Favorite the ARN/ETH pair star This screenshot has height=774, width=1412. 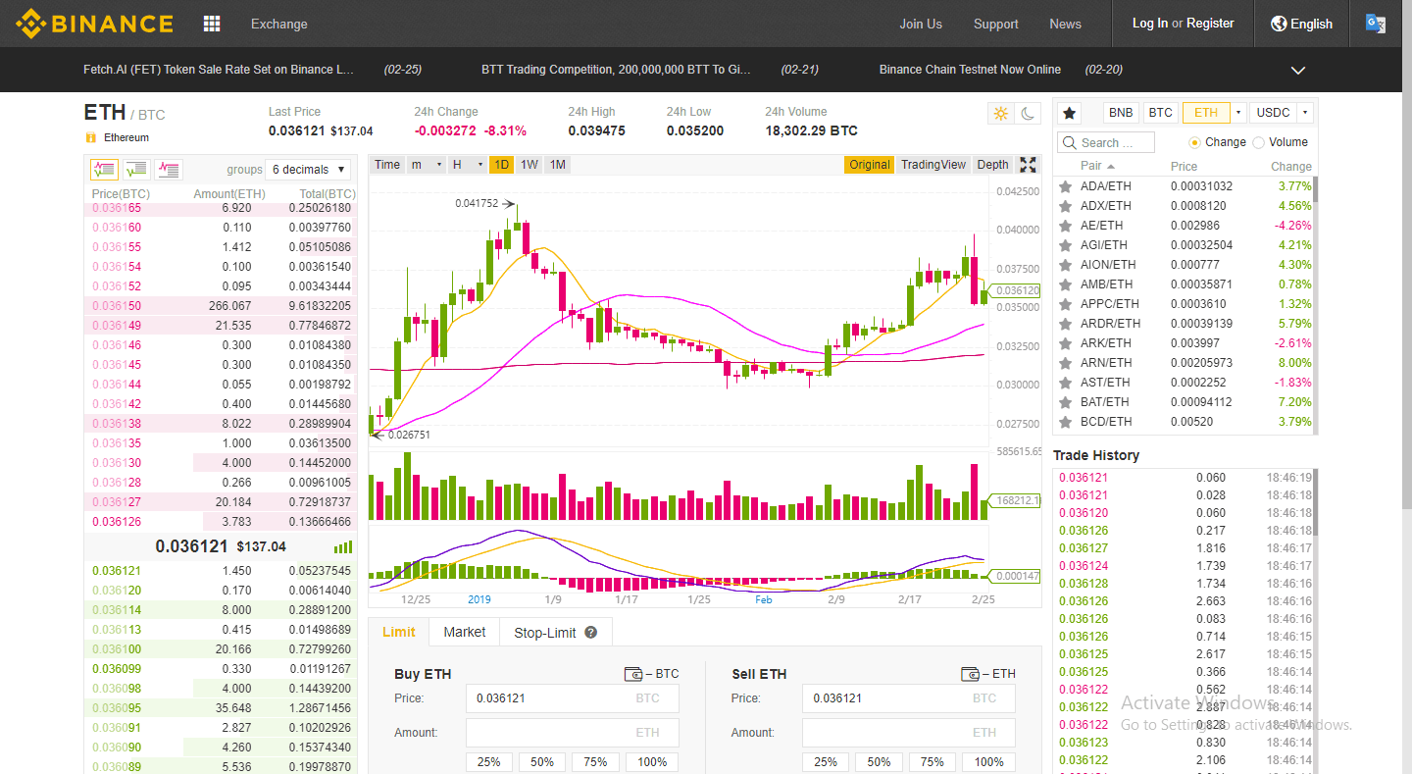click(1065, 363)
